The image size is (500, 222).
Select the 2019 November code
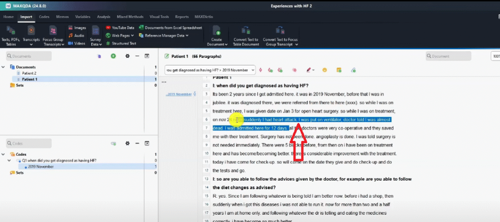point(41,166)
